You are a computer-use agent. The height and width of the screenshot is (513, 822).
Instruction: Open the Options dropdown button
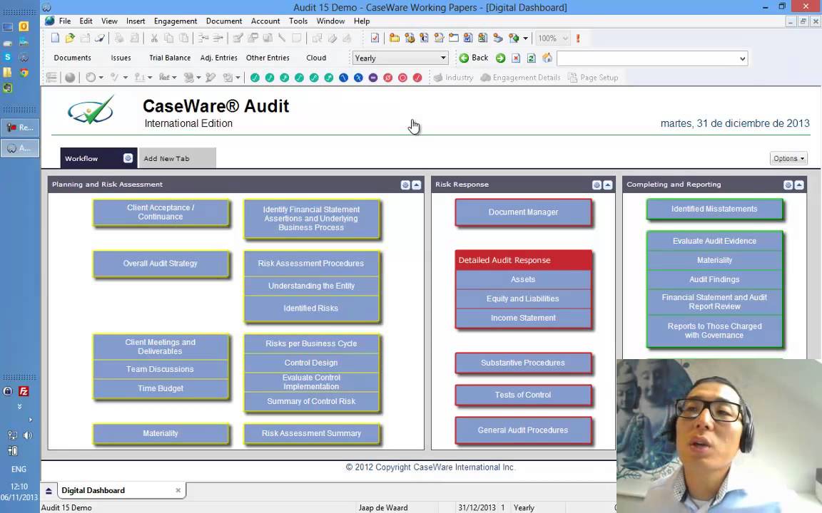[788, 159]
